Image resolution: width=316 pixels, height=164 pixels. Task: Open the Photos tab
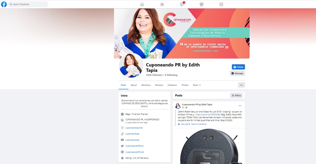tap(185, 85)
